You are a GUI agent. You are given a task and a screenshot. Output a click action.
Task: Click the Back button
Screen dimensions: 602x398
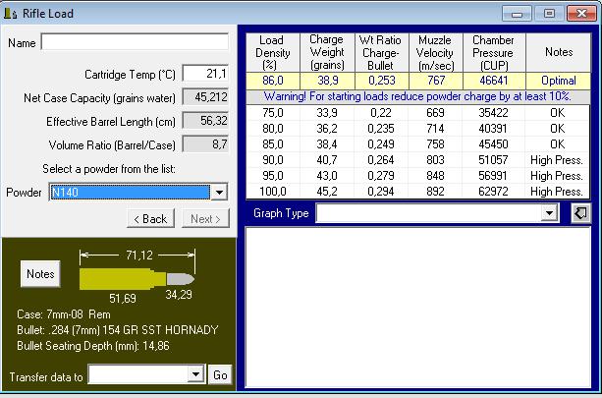(149, 218)
